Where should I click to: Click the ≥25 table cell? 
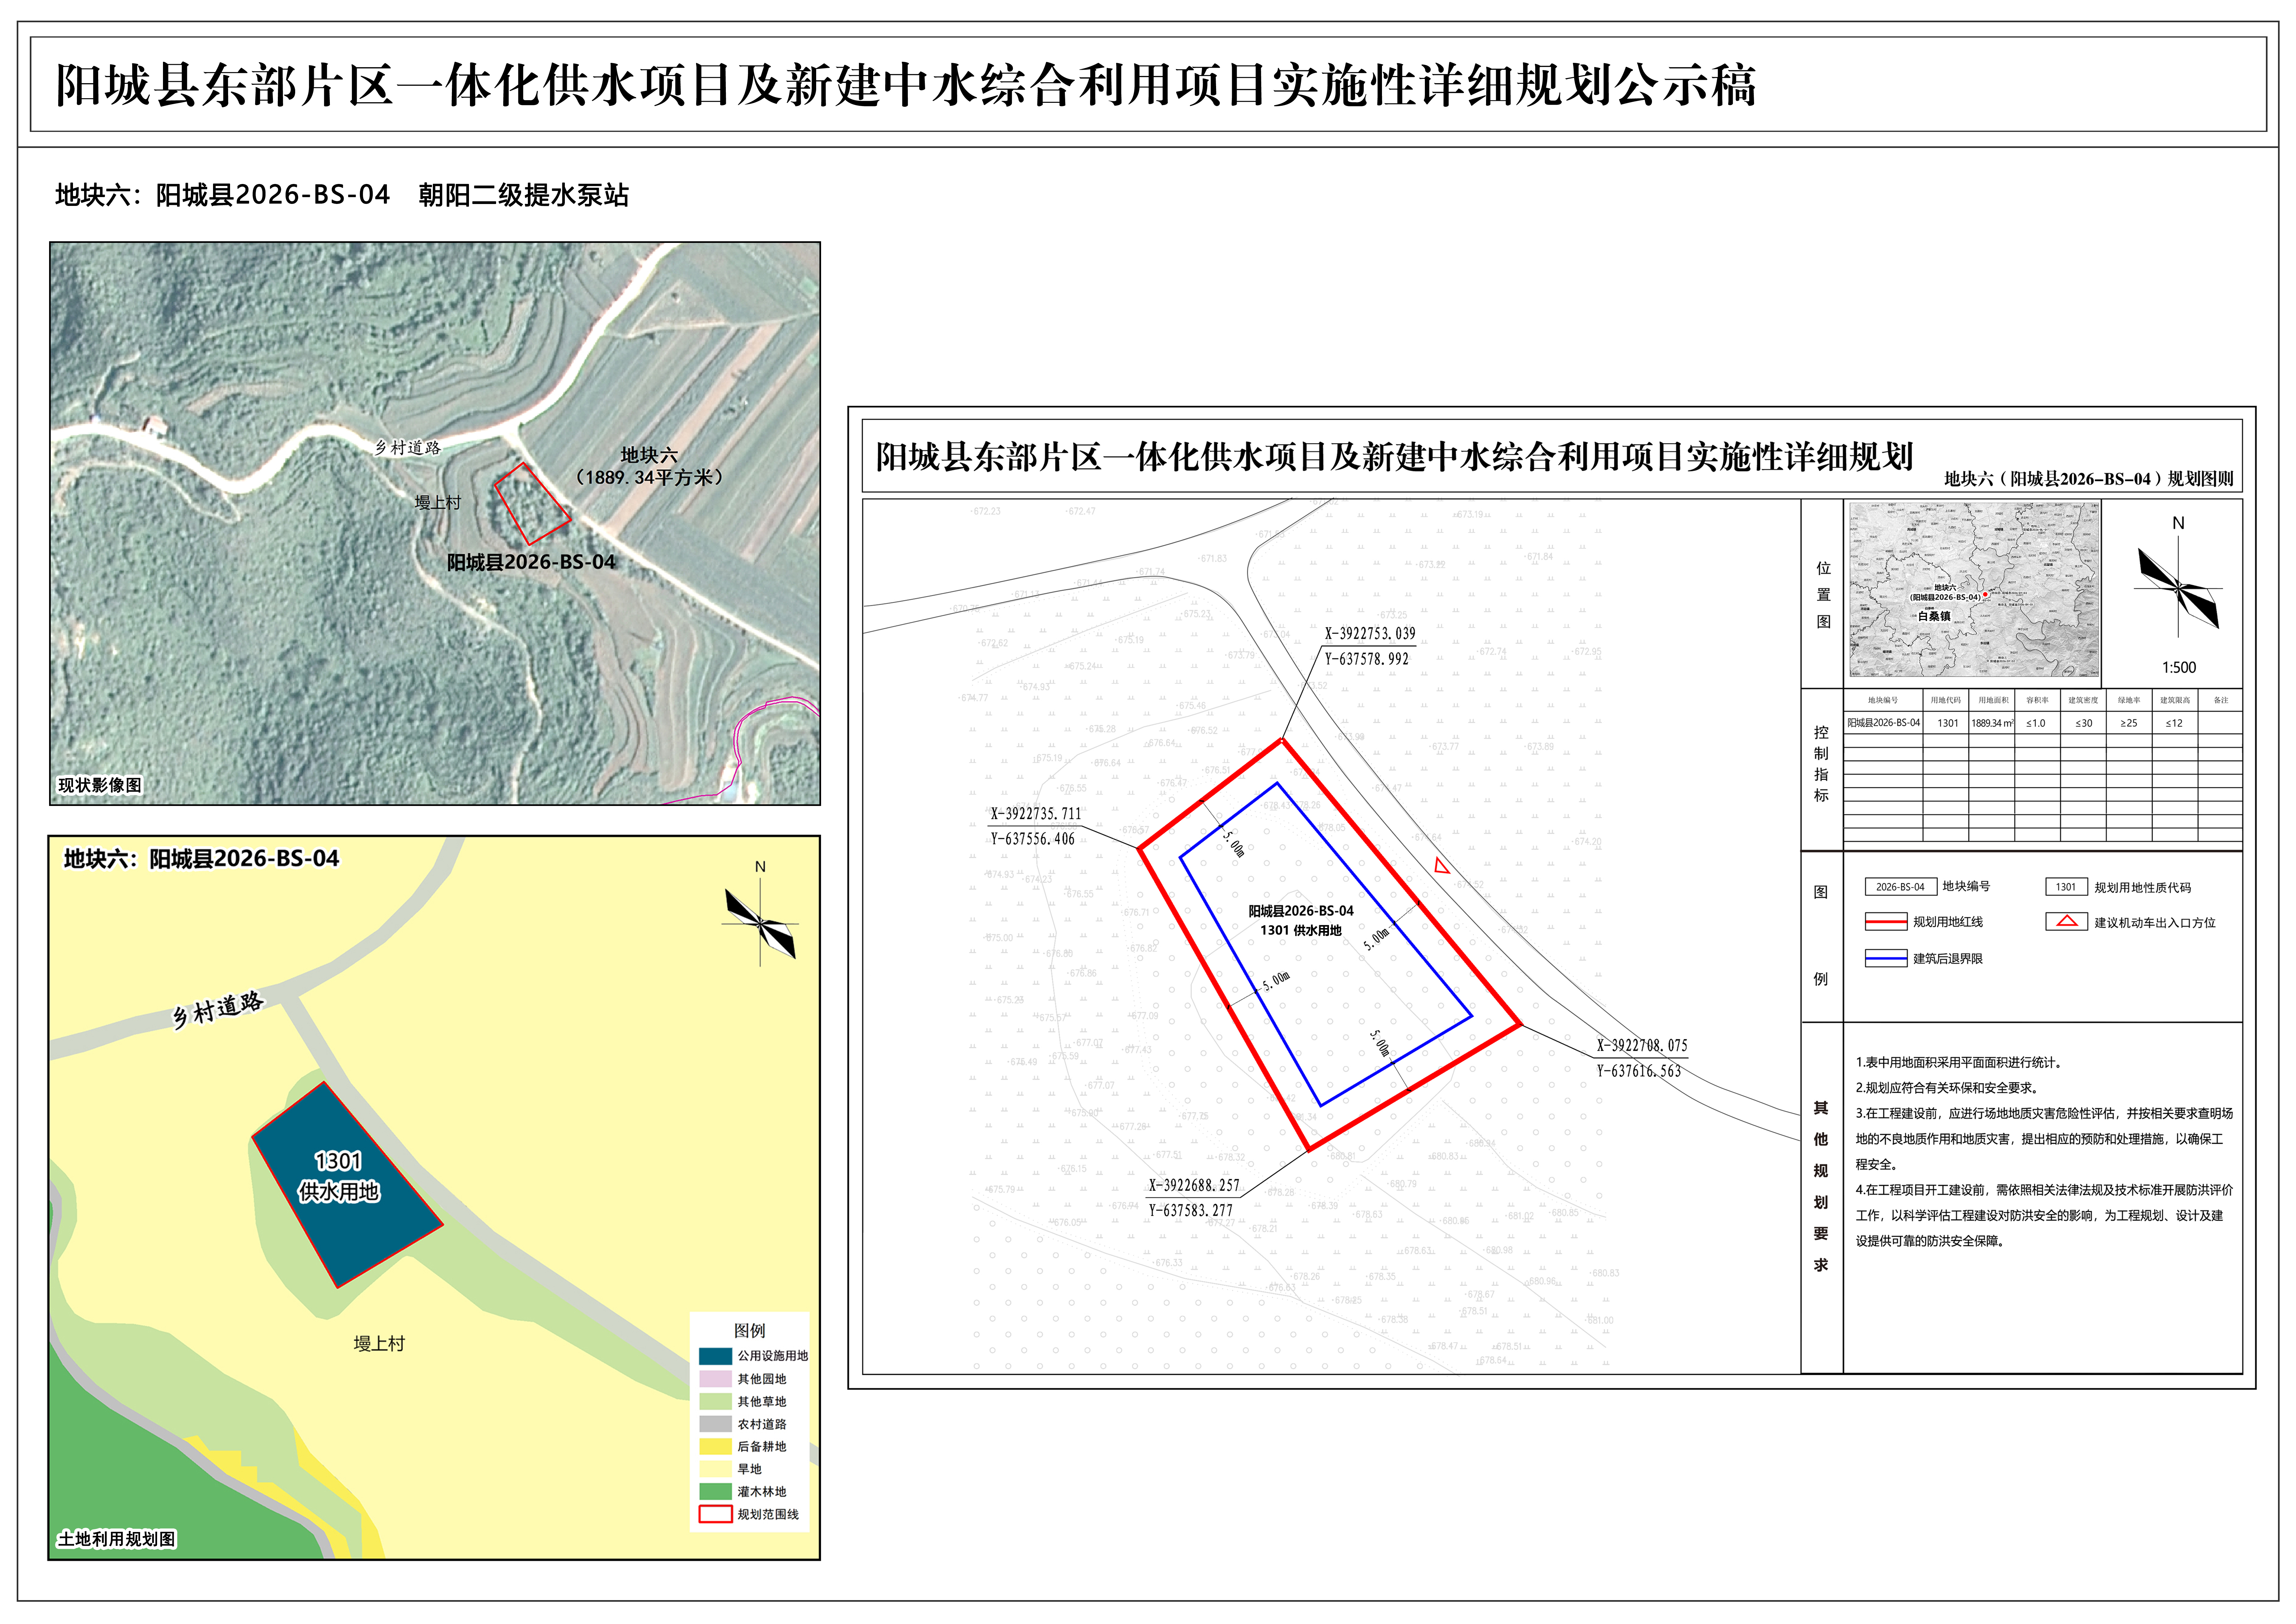click(2129, 722)
